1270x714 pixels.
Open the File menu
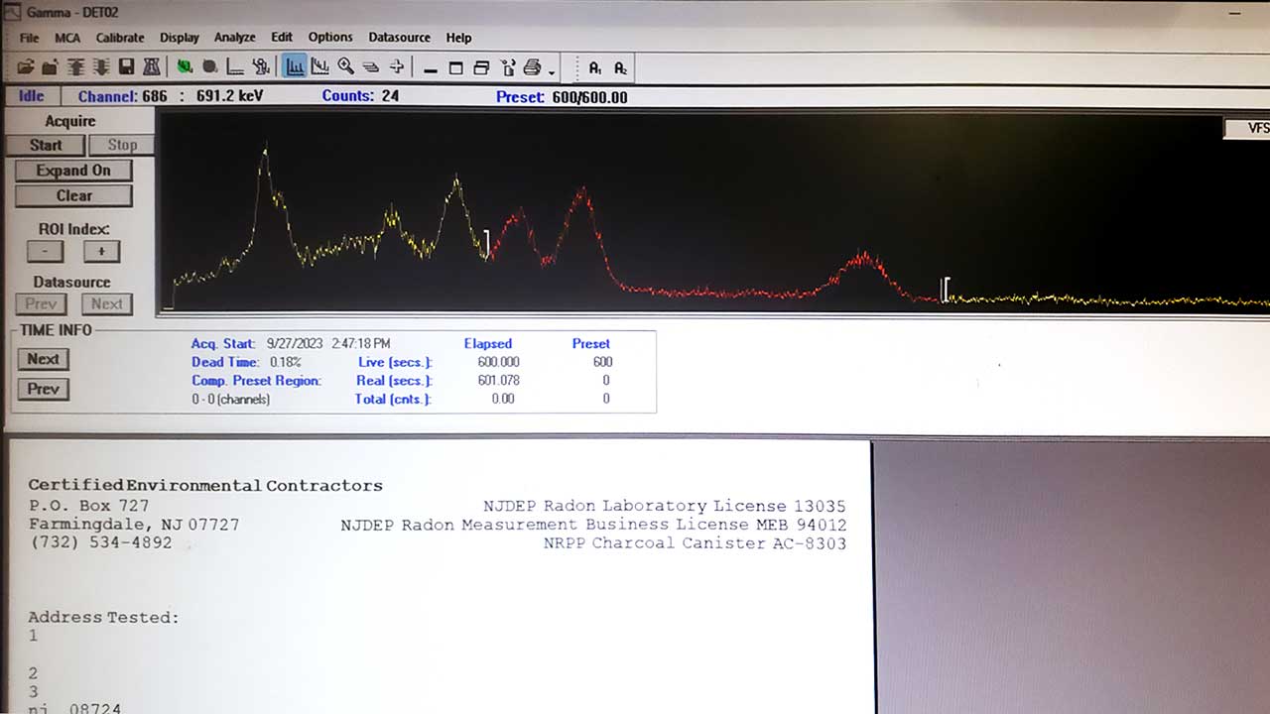click(29, 38)
